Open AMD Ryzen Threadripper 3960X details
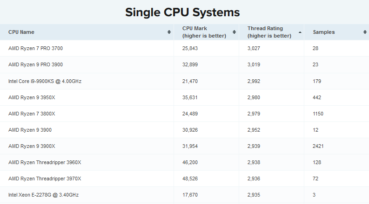This screenshot has width=369, height=204. pyautogui.click(x=45, y=162)
